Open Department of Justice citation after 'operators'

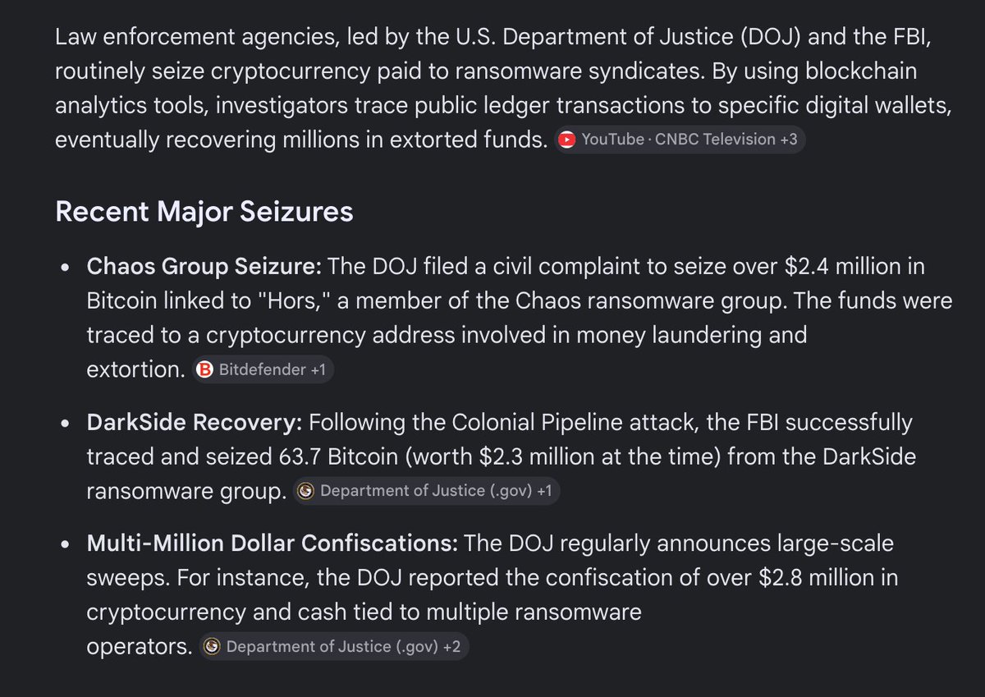point(332,647)
